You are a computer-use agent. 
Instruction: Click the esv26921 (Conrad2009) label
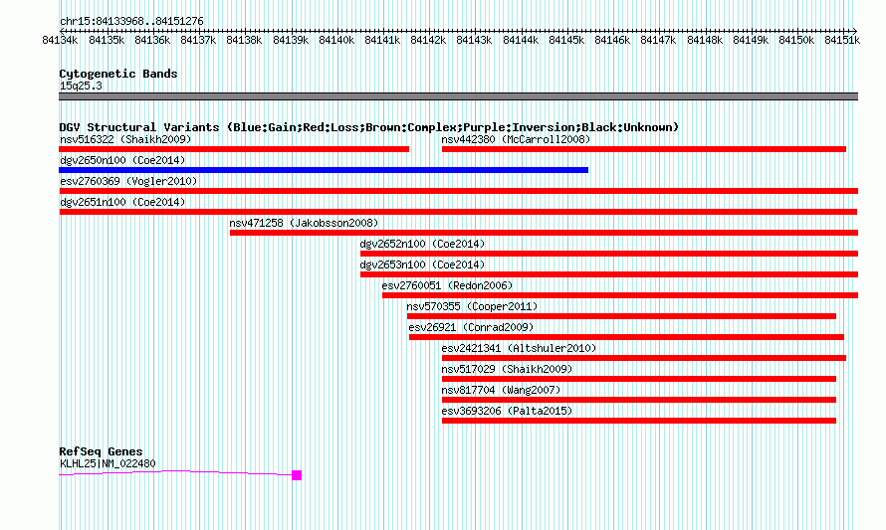(x=471, y=327)
